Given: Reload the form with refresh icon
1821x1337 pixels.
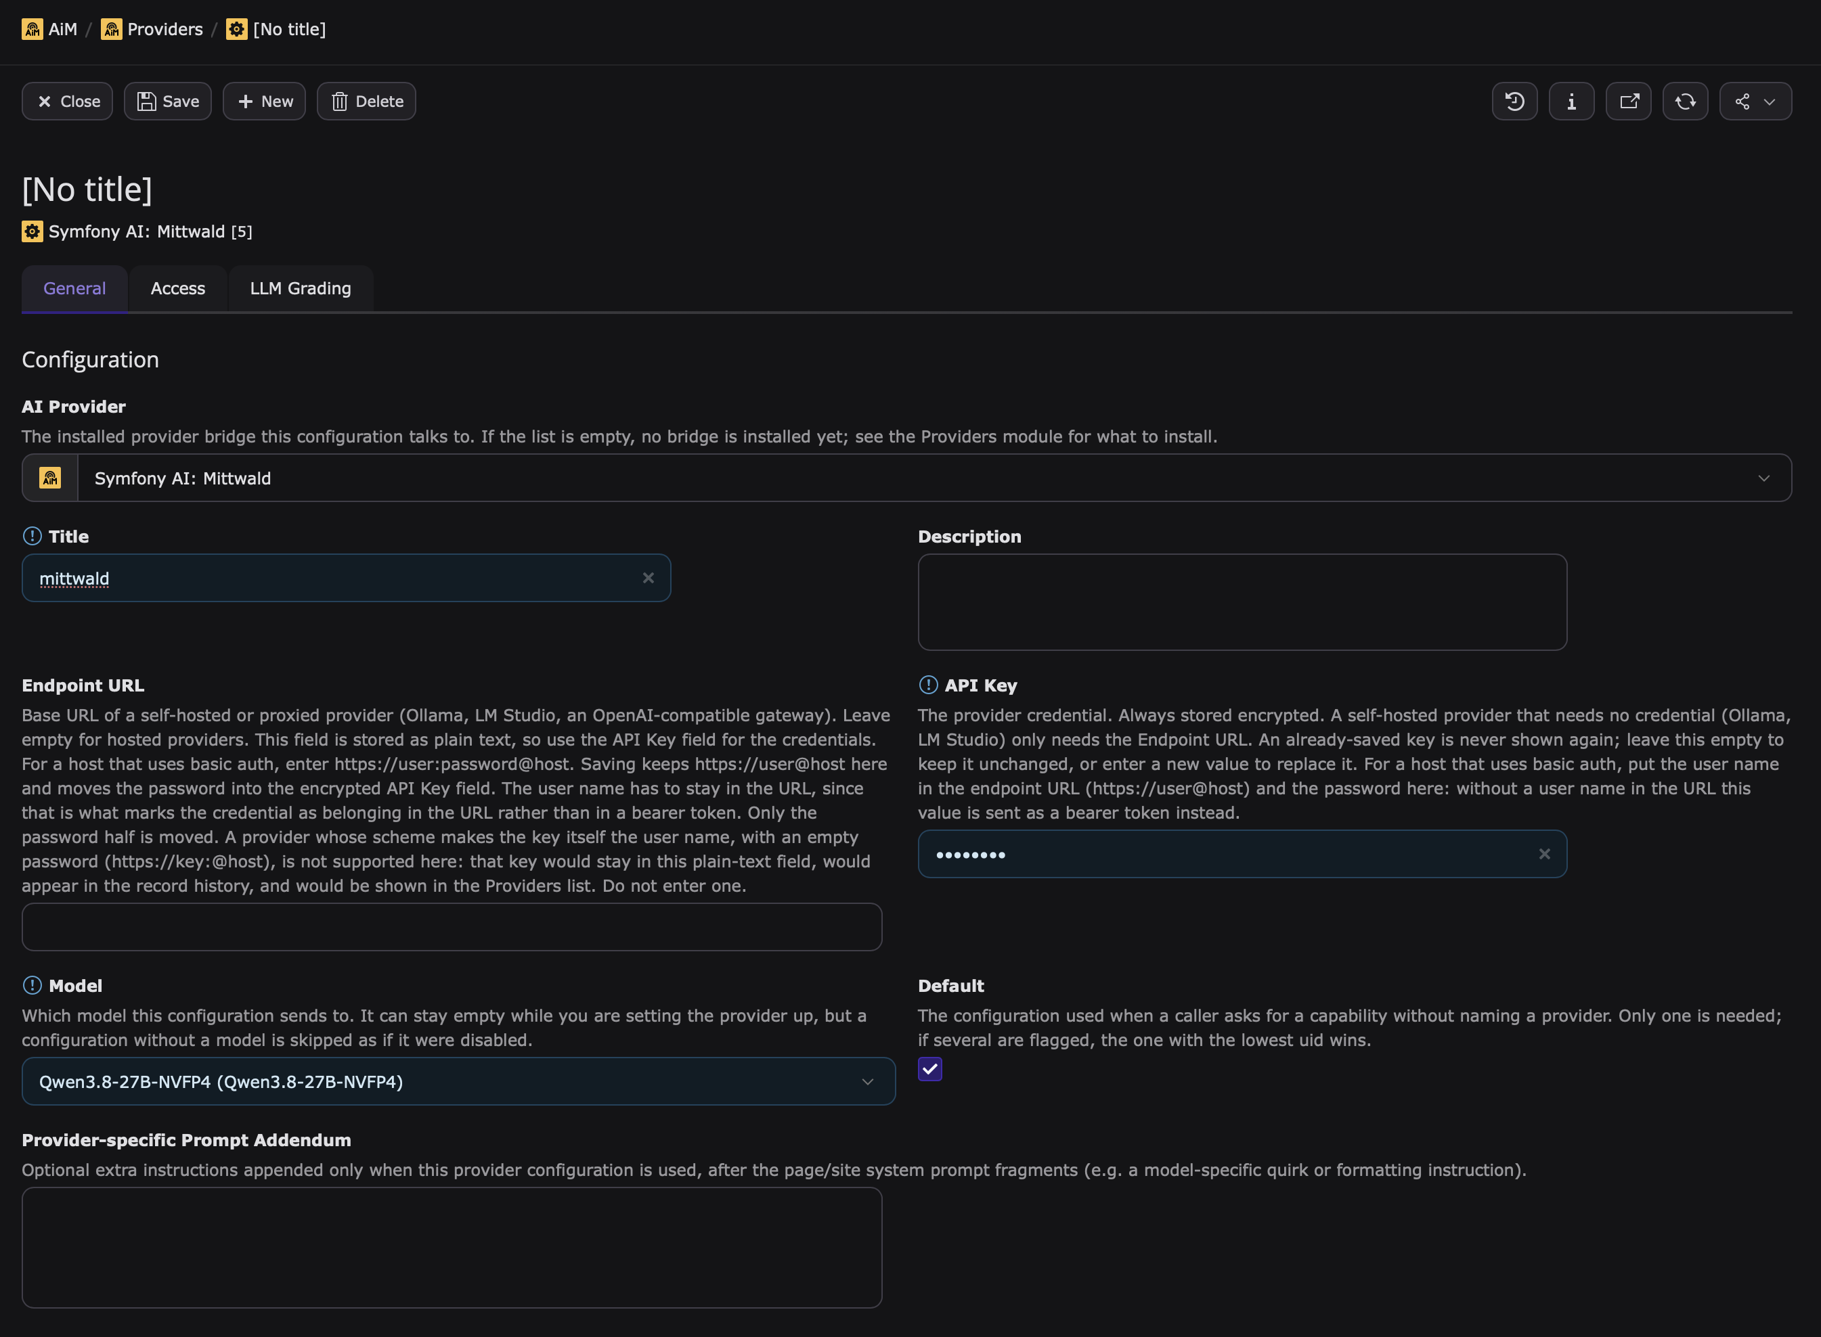Looking at the screenshot, I should [x=1685, y=101].
